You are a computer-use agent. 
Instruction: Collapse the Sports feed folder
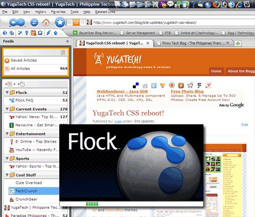pos(7,158)
